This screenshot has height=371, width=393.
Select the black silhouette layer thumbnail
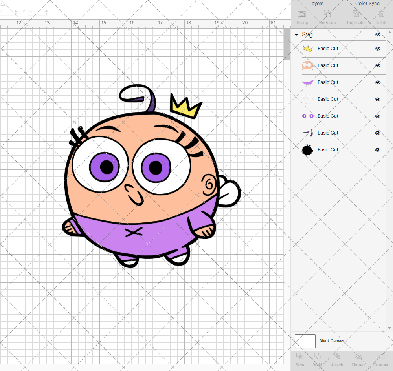[308, 150]
